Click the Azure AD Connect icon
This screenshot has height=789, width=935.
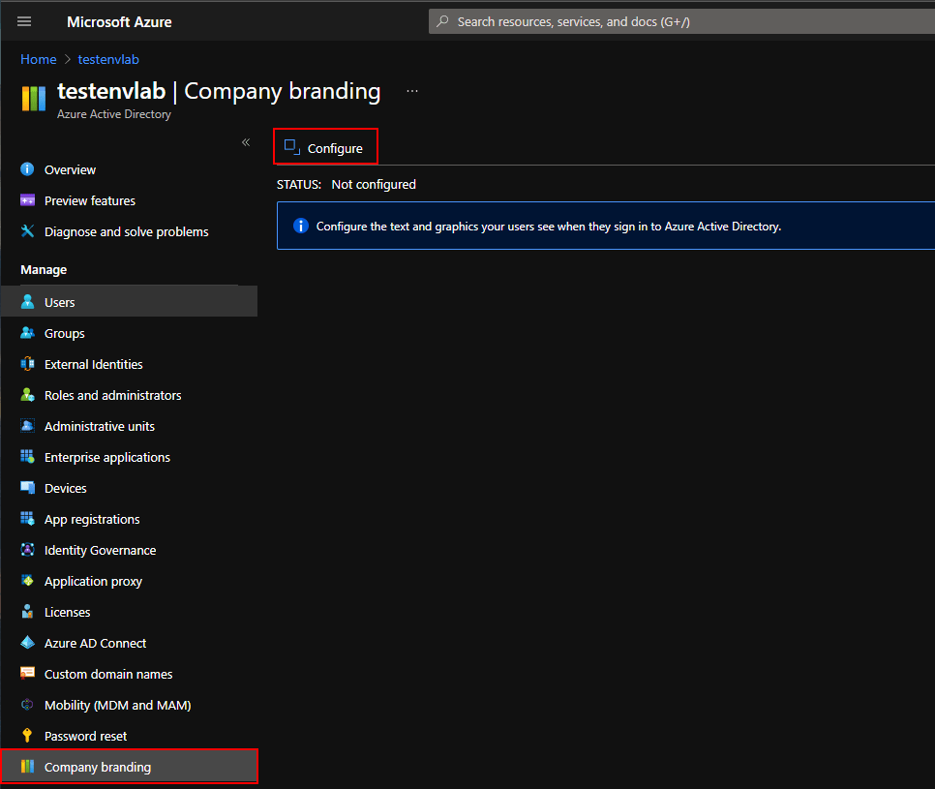[x=27, y=643]
